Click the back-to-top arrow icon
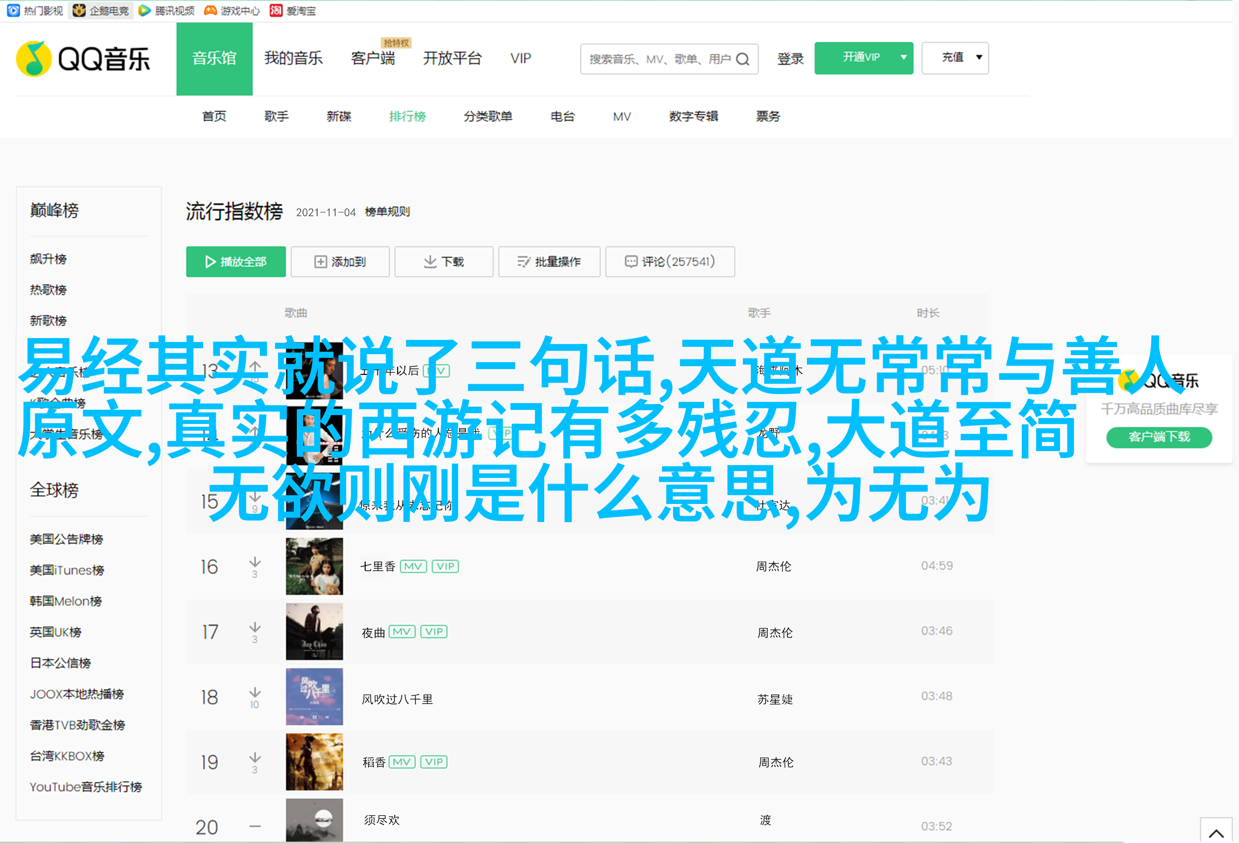This screenshot has height=843, width=1239. (1216, 833)
